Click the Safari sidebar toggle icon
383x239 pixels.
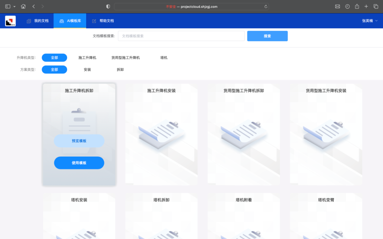[8, 6]
